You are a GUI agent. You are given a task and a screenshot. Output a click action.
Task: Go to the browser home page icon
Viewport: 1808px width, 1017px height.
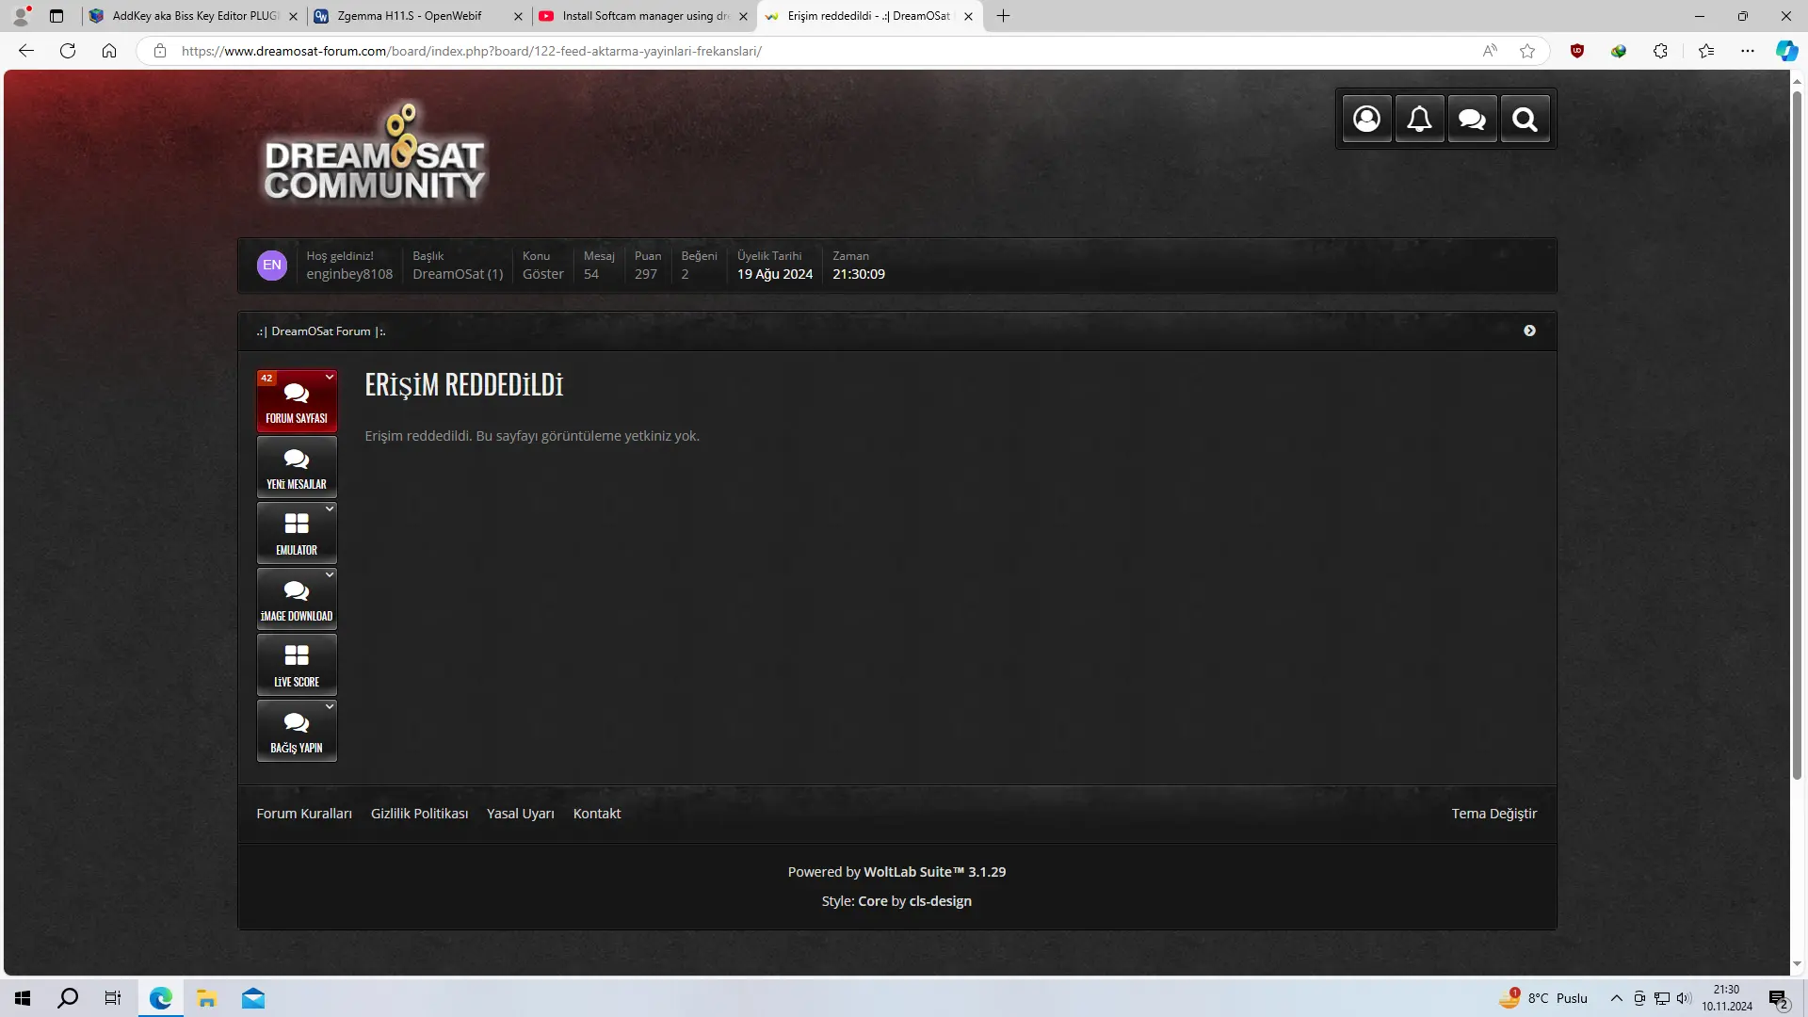[x=109, y=51]
